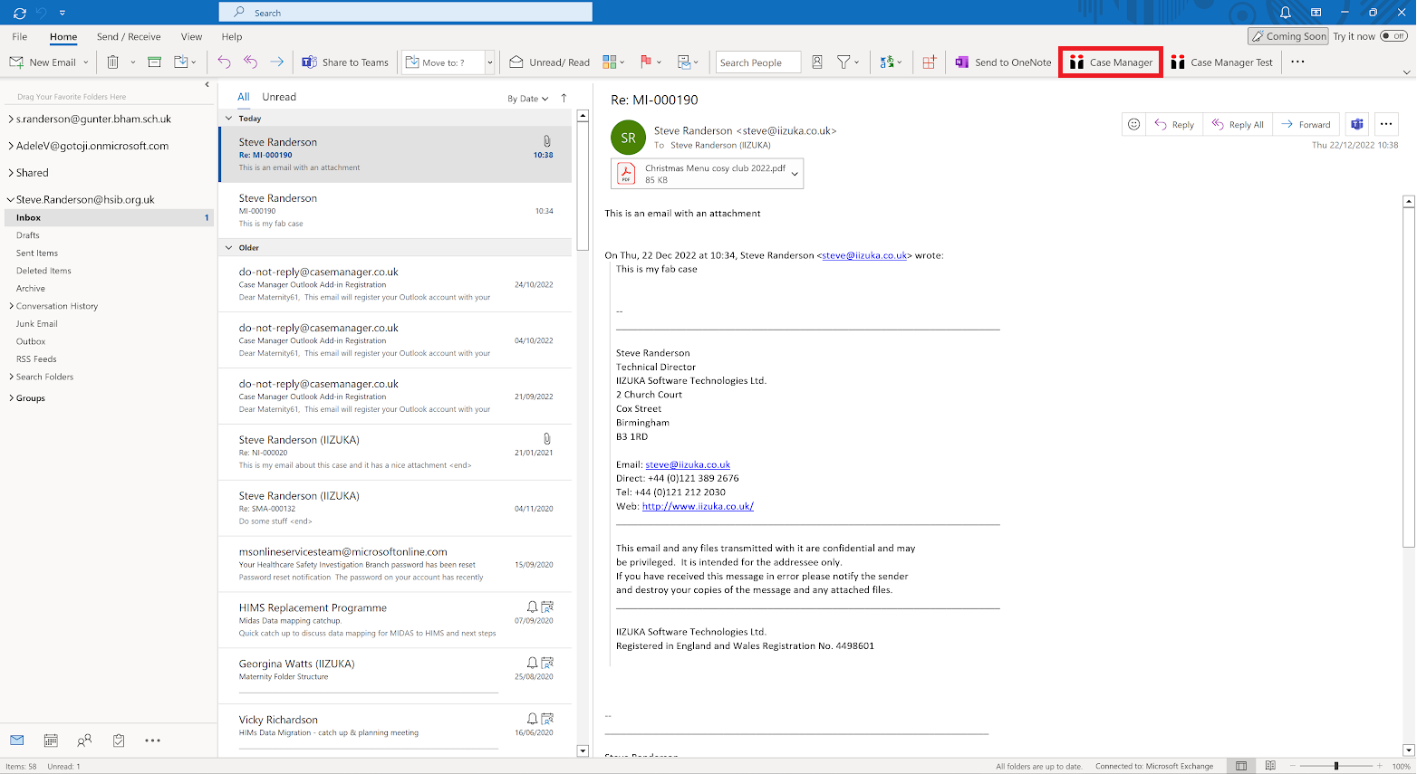This screenshot has height=774, width=1417.
Task: Switch to Reading view in status bar
Action: (x=1270, y=766)
